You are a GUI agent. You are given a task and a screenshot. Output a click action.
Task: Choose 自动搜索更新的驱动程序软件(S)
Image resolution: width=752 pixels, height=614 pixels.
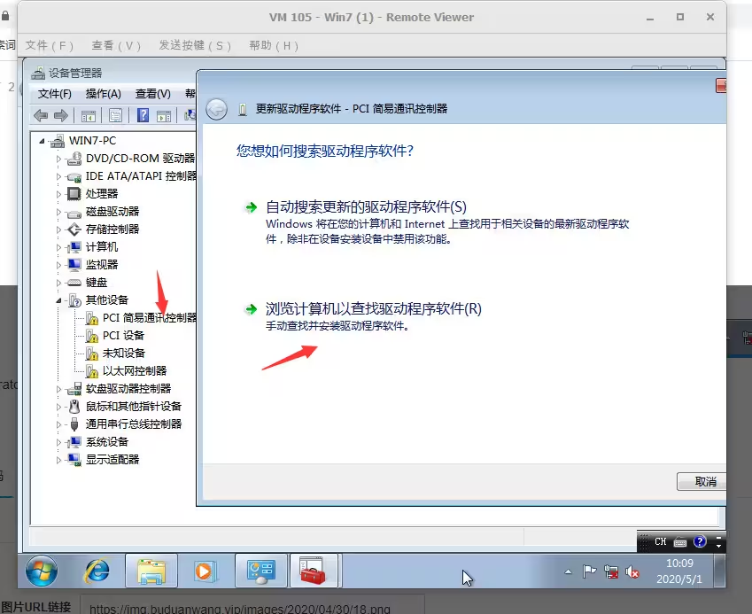[366, 207]
